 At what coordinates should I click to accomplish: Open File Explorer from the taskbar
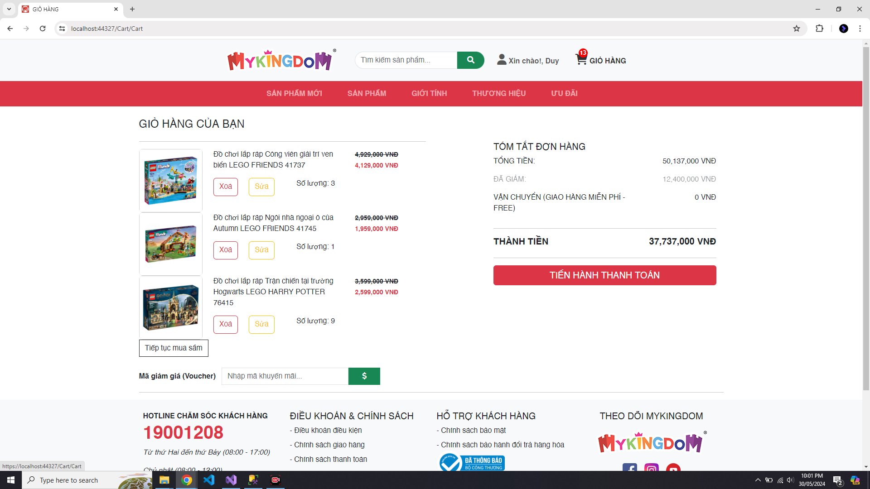(164, 480)
